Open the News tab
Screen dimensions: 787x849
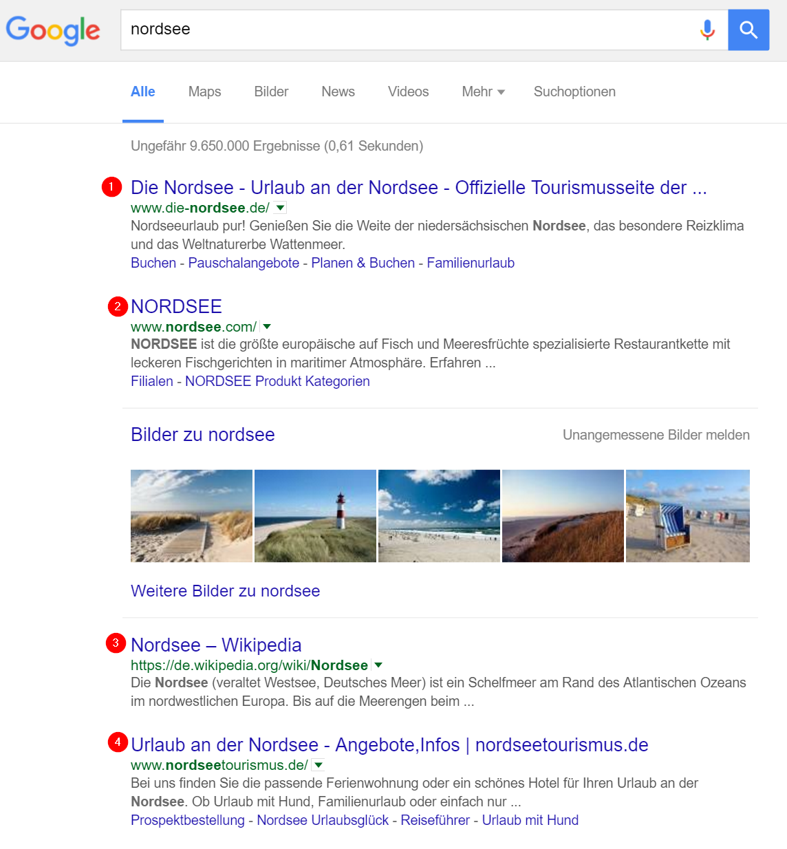pyautogui.click(x=338, y=92)
